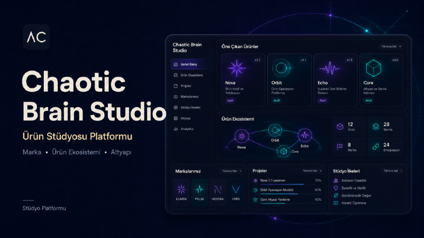Click icon beside Orbit Operasyon Modülü project

(255, 190)
